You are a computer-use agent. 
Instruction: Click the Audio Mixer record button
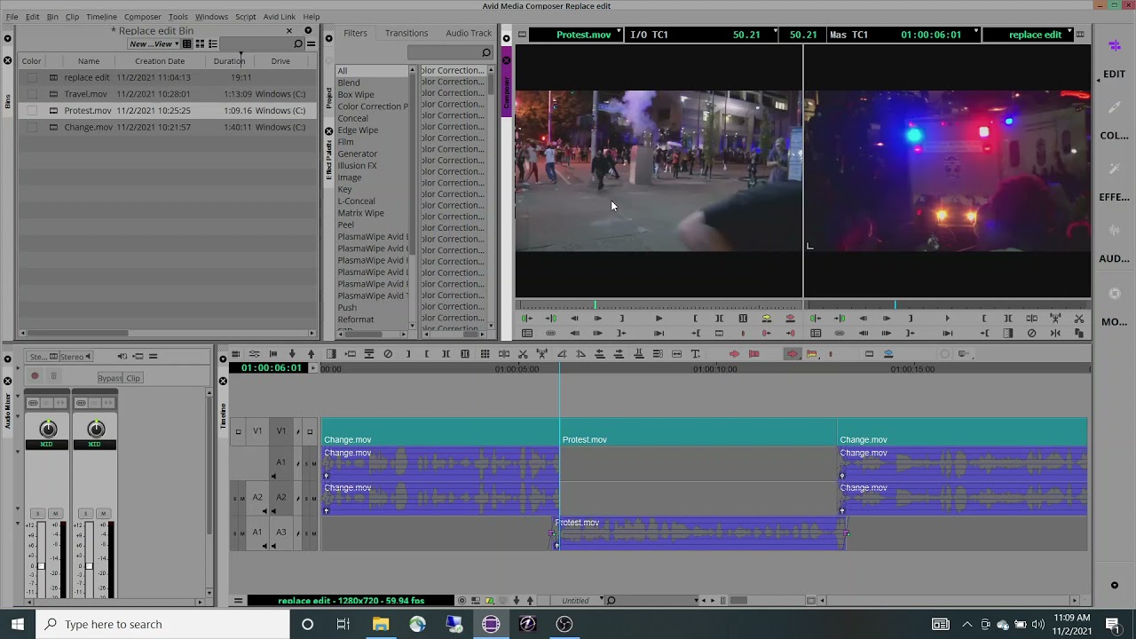click(35, 376)
